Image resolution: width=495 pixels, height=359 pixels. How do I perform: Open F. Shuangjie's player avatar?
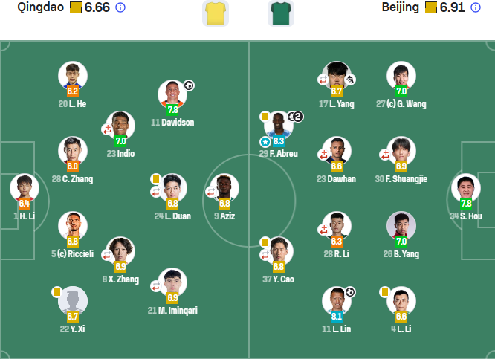(x=401, y=151)
